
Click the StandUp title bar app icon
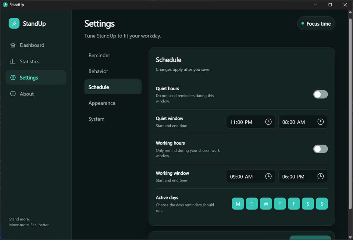click(x=5, y=5)
